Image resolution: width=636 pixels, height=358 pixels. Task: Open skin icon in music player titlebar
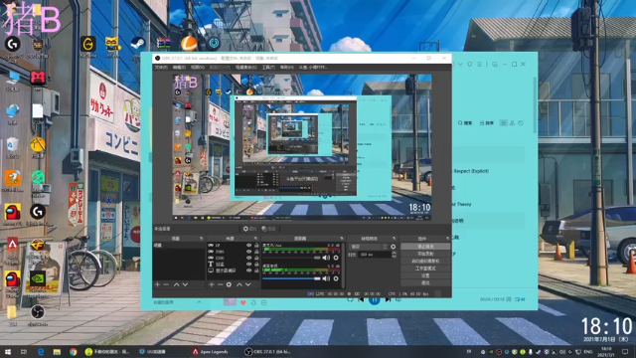click(x=470, y=64)
